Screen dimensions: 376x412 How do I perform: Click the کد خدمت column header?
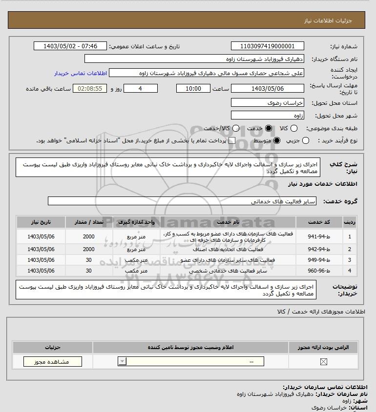pos(319,222)
